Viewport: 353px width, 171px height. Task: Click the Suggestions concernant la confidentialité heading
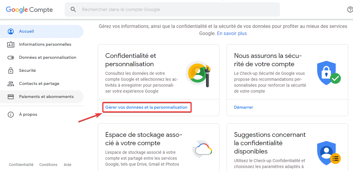[x=270, y=143]
